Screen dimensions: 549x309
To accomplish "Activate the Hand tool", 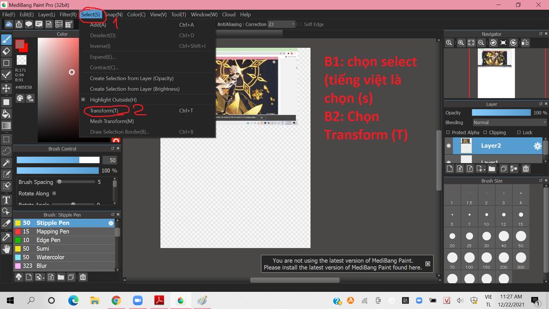I will (x=6, y=249).
